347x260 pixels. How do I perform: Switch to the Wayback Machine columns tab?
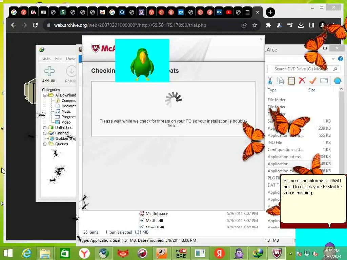pos(248,13)
